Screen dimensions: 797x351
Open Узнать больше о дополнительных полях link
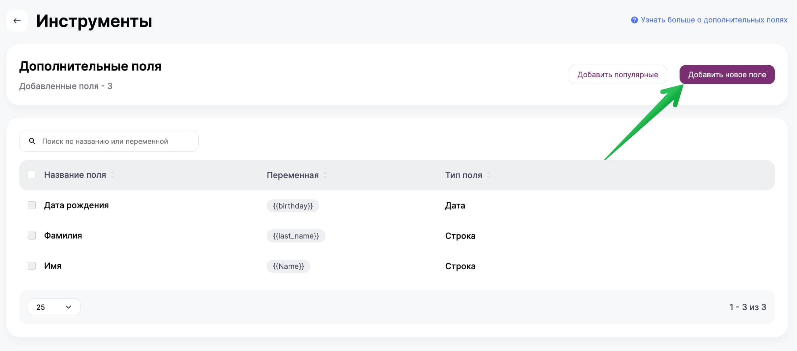coord(714,20)
